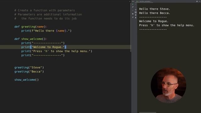
Task: Click the greeting("Steve") call
Action: click(x=29, y=67)
